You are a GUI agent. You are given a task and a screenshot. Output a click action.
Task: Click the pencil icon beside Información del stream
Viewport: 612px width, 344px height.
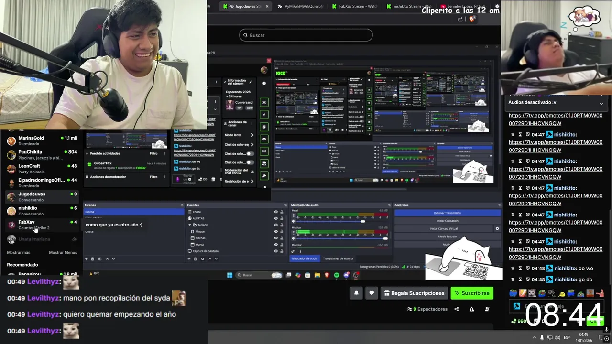coord(251,82)
